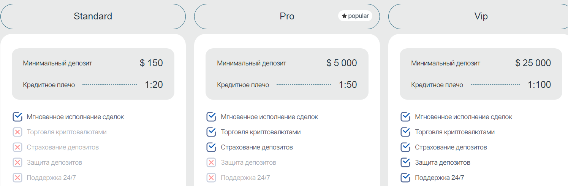
Task: Select the Pro plan header
Action: [x=287, y=16]
